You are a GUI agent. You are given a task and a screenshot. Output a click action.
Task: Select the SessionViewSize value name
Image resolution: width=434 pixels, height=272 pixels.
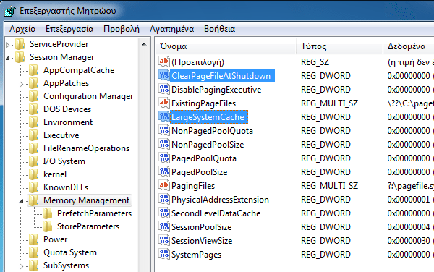[x=202, y=241]
